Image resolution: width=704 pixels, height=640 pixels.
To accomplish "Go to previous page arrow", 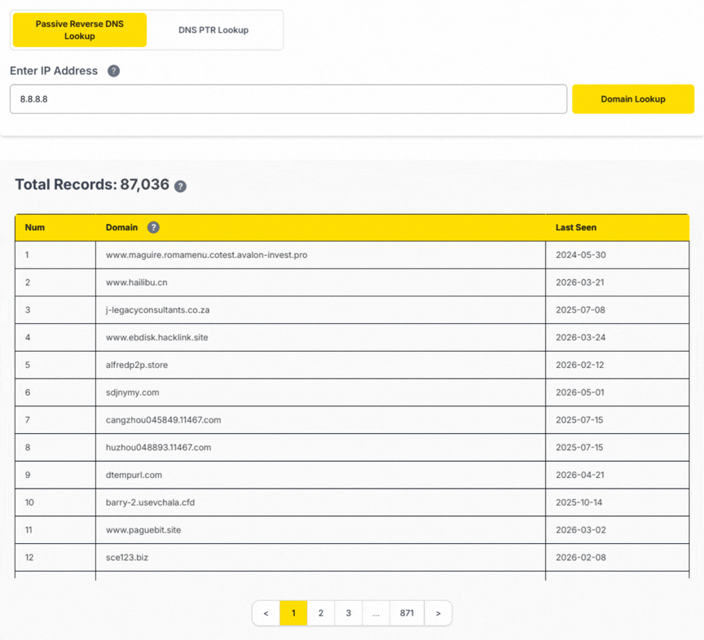I will tap(266, 613).
